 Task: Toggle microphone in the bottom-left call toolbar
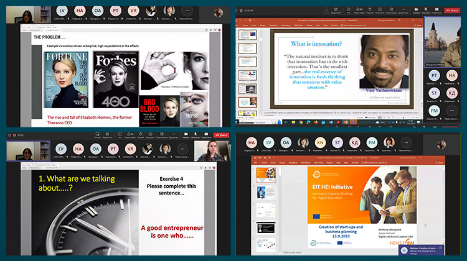click(x=196, y=135)
